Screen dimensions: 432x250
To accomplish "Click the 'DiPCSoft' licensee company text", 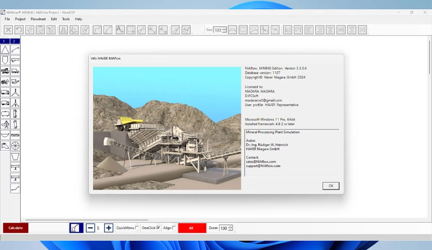I will 252,96.
